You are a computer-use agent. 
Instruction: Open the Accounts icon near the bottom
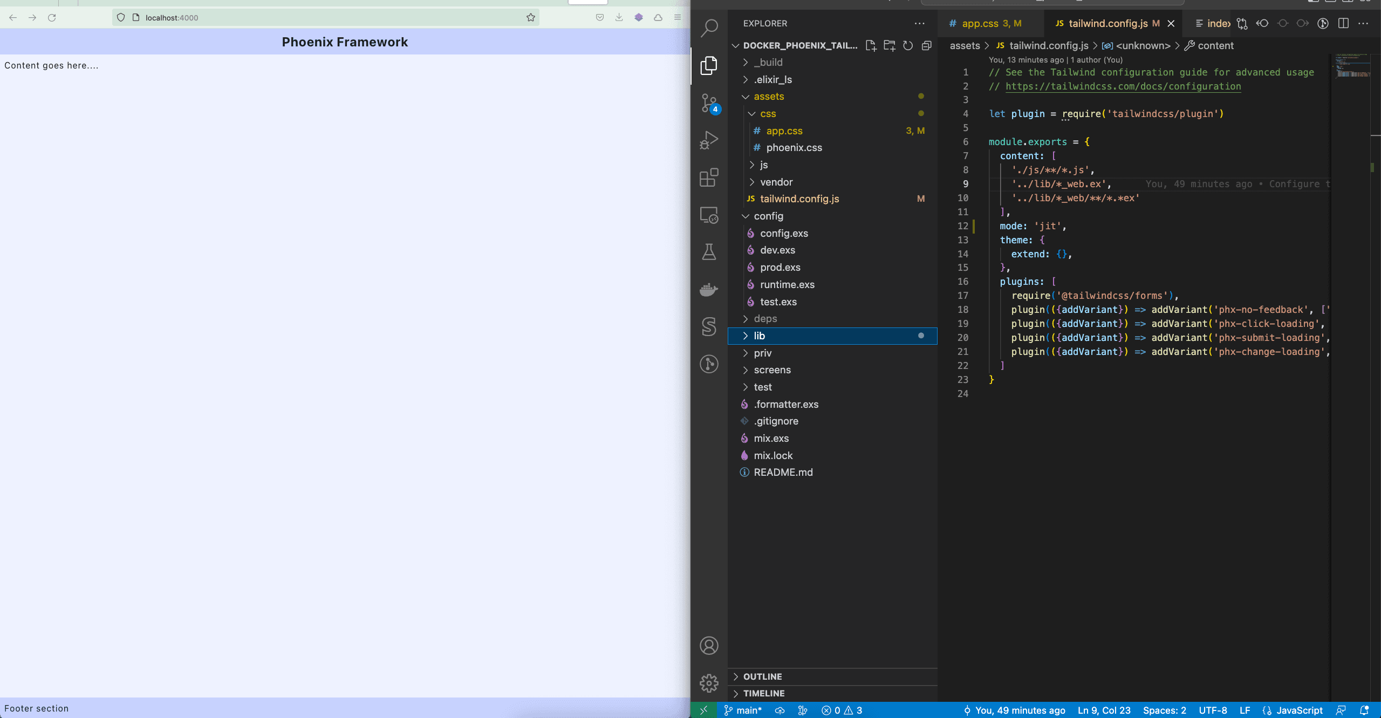tap(708, 645)
